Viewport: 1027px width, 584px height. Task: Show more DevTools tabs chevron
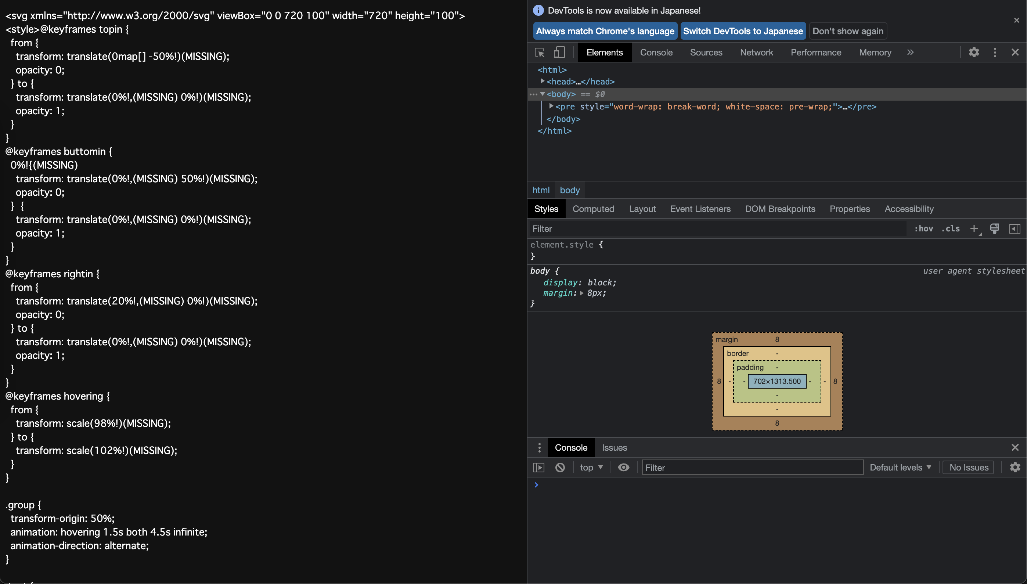coord(910,52)
